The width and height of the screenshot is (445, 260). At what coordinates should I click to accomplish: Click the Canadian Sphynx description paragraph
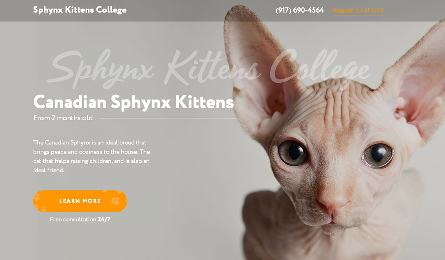coord(92,156)
